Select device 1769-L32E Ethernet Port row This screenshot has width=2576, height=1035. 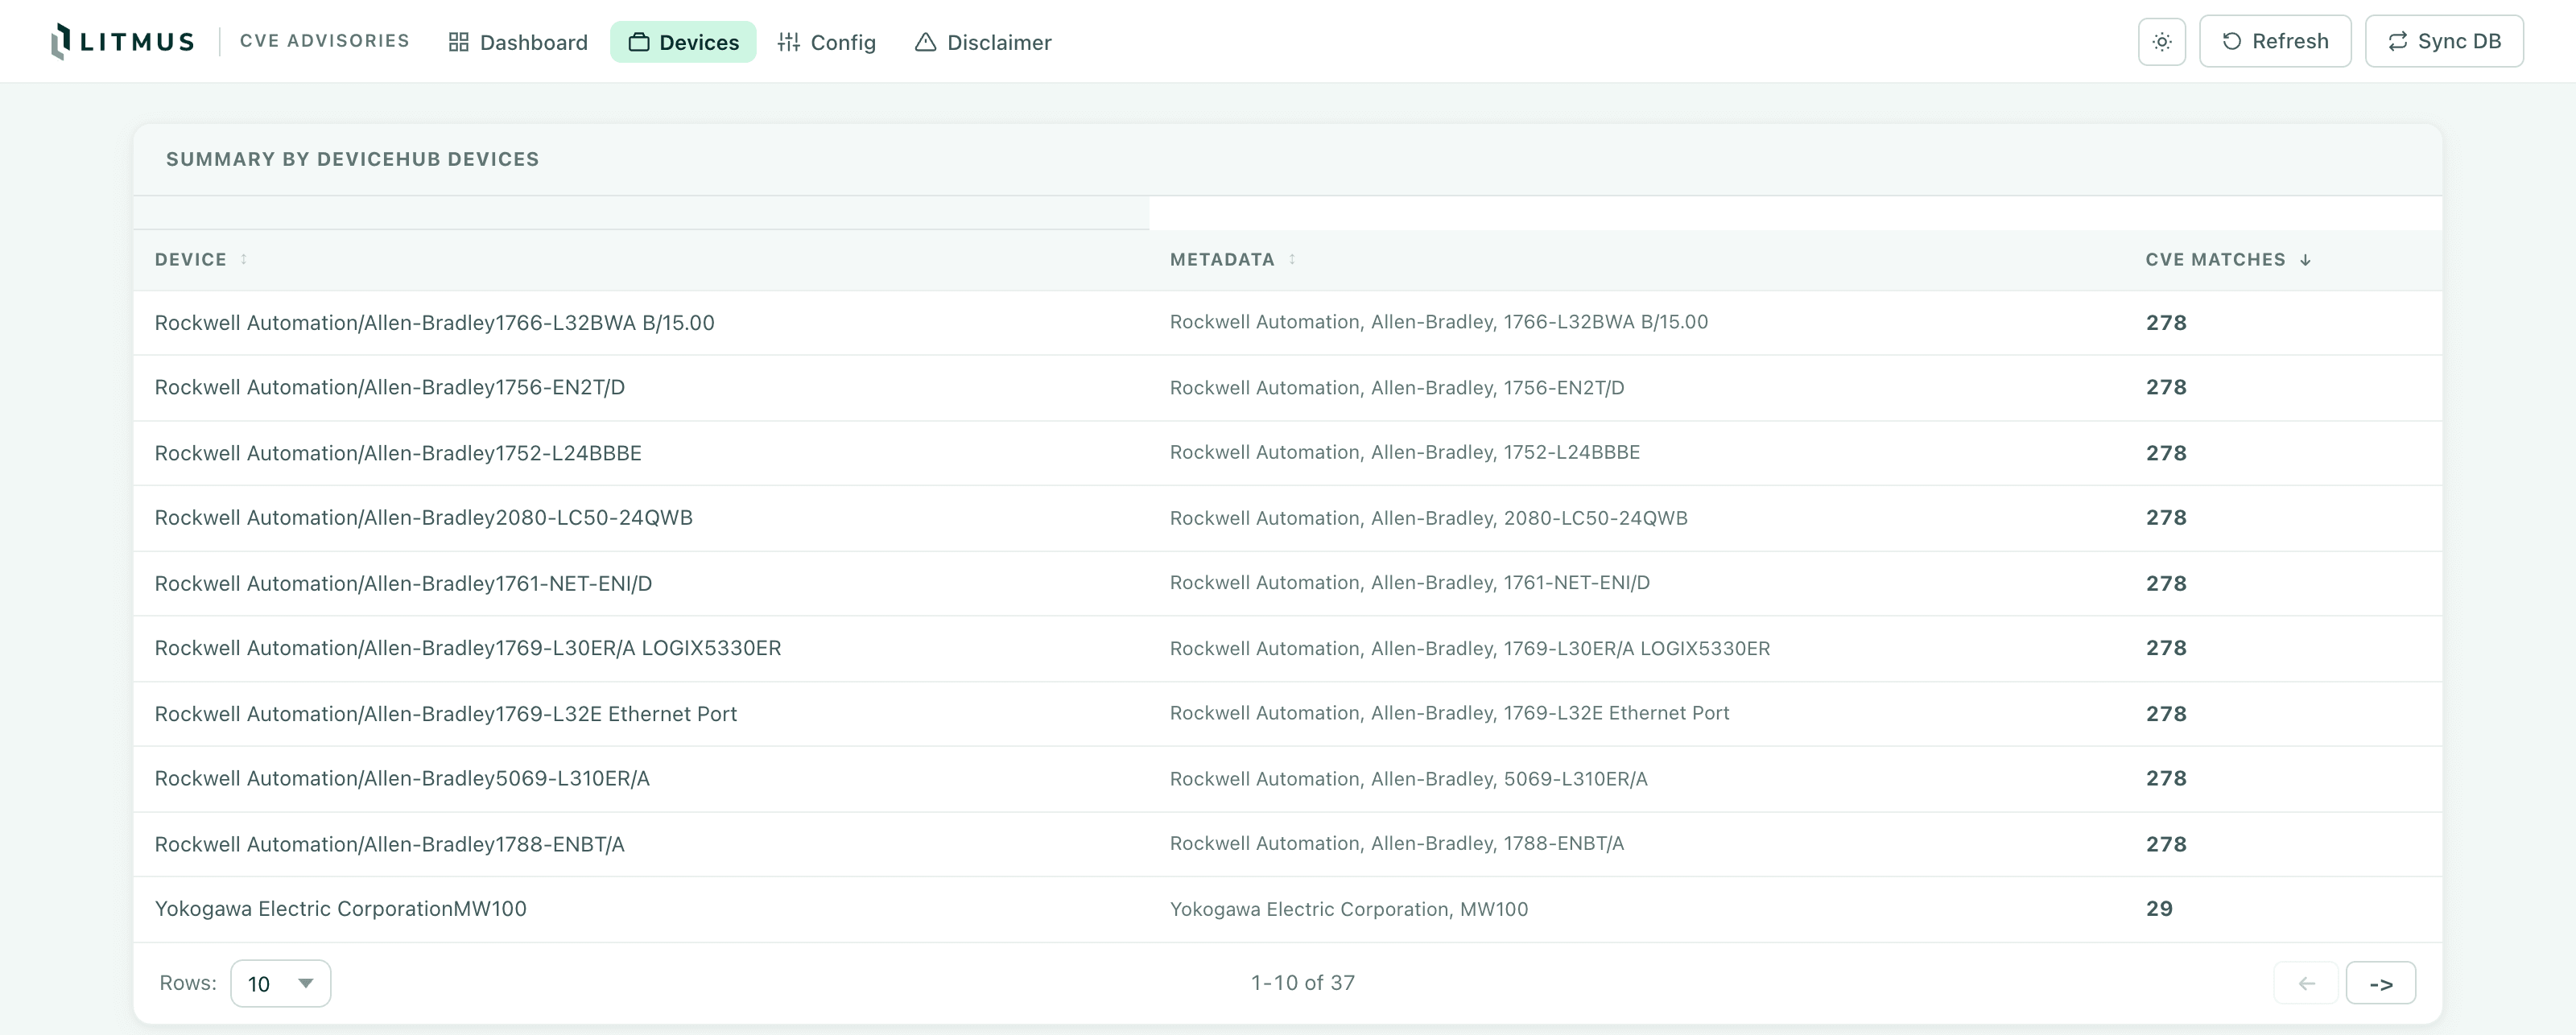click(x=1288, y=714)
